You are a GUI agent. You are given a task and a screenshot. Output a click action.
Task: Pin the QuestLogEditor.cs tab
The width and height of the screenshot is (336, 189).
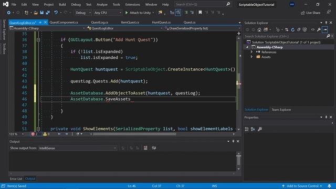[x=40, y=22]
